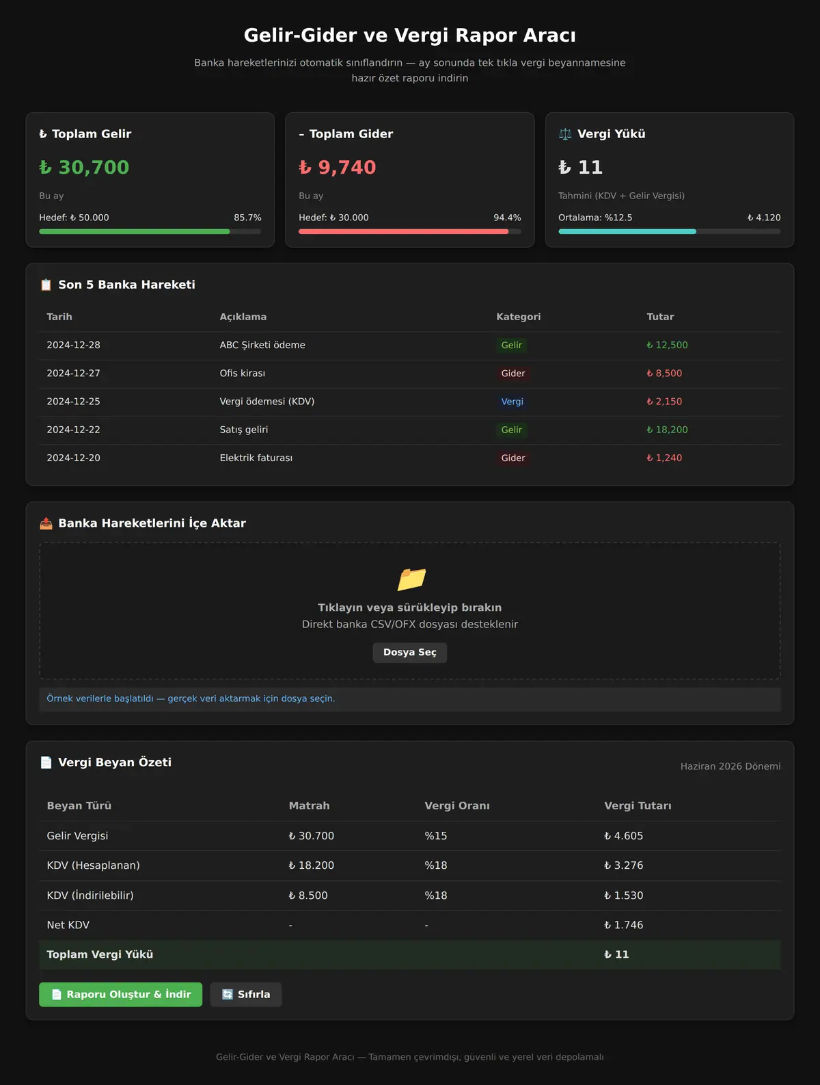
Task: Click the scales icon beside Vergi Yükü
Action: (x=565, y=134)
